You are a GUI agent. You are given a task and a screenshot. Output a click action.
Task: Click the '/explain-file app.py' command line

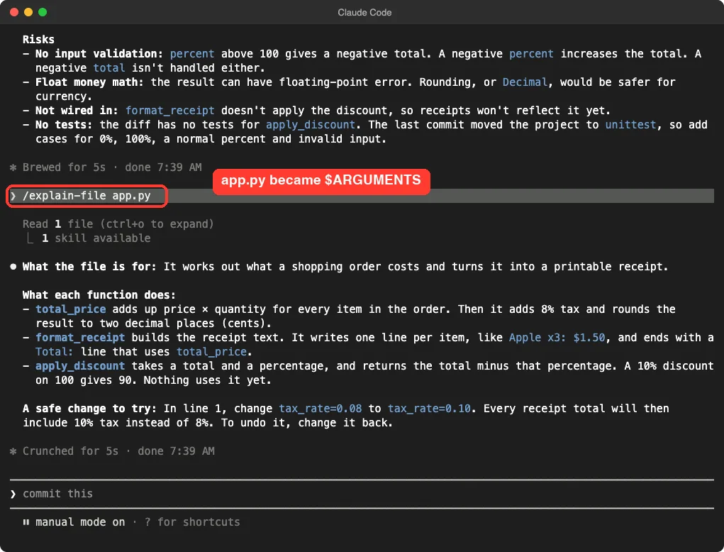[x=362, y=196]
